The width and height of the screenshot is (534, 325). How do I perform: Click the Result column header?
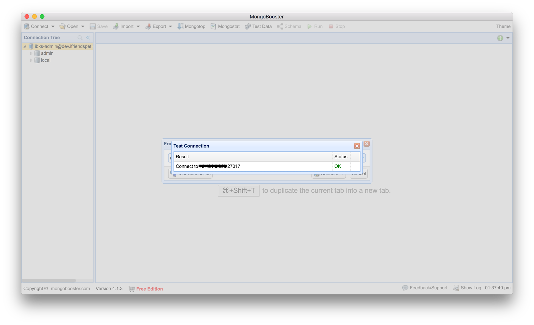click(253, 157)
